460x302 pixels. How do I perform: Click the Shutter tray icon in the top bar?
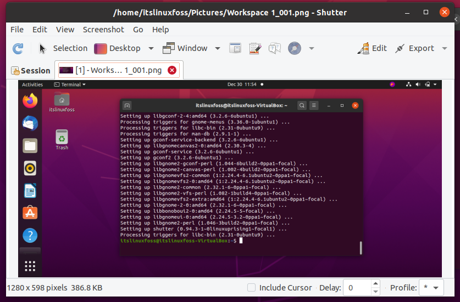392,84
